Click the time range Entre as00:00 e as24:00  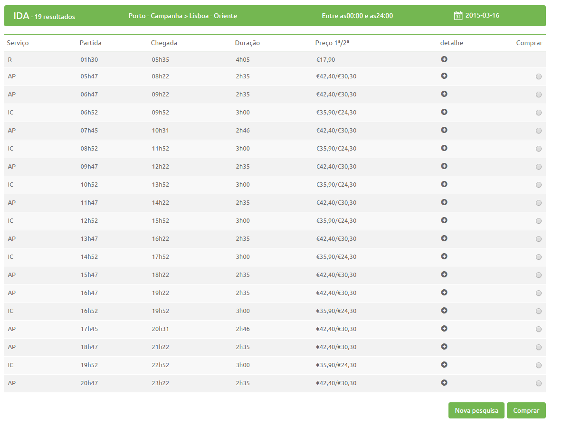click(357, 16)
